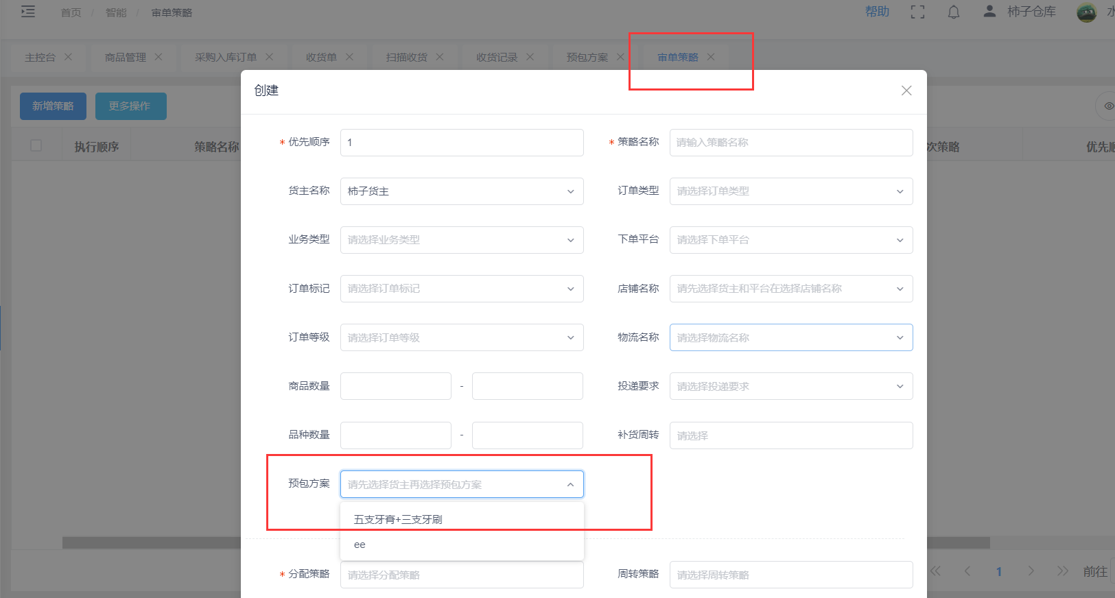Select the ee option

click(462, 545)
